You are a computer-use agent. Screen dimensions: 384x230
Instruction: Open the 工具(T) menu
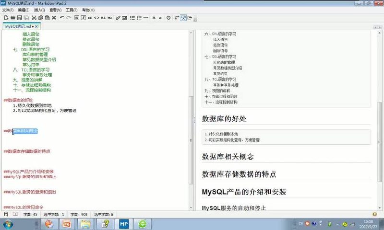point(72,10)
